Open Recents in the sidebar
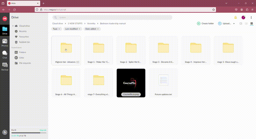 click(x=23, y=31)
